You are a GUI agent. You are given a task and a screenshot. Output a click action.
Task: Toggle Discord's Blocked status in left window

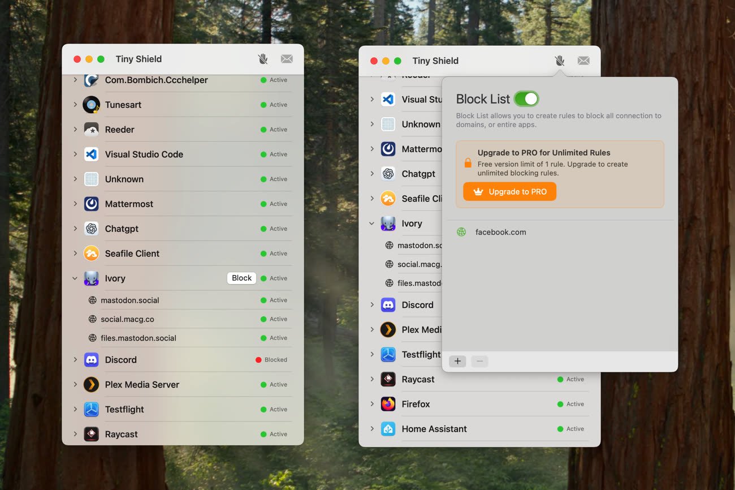coord(271,360)
